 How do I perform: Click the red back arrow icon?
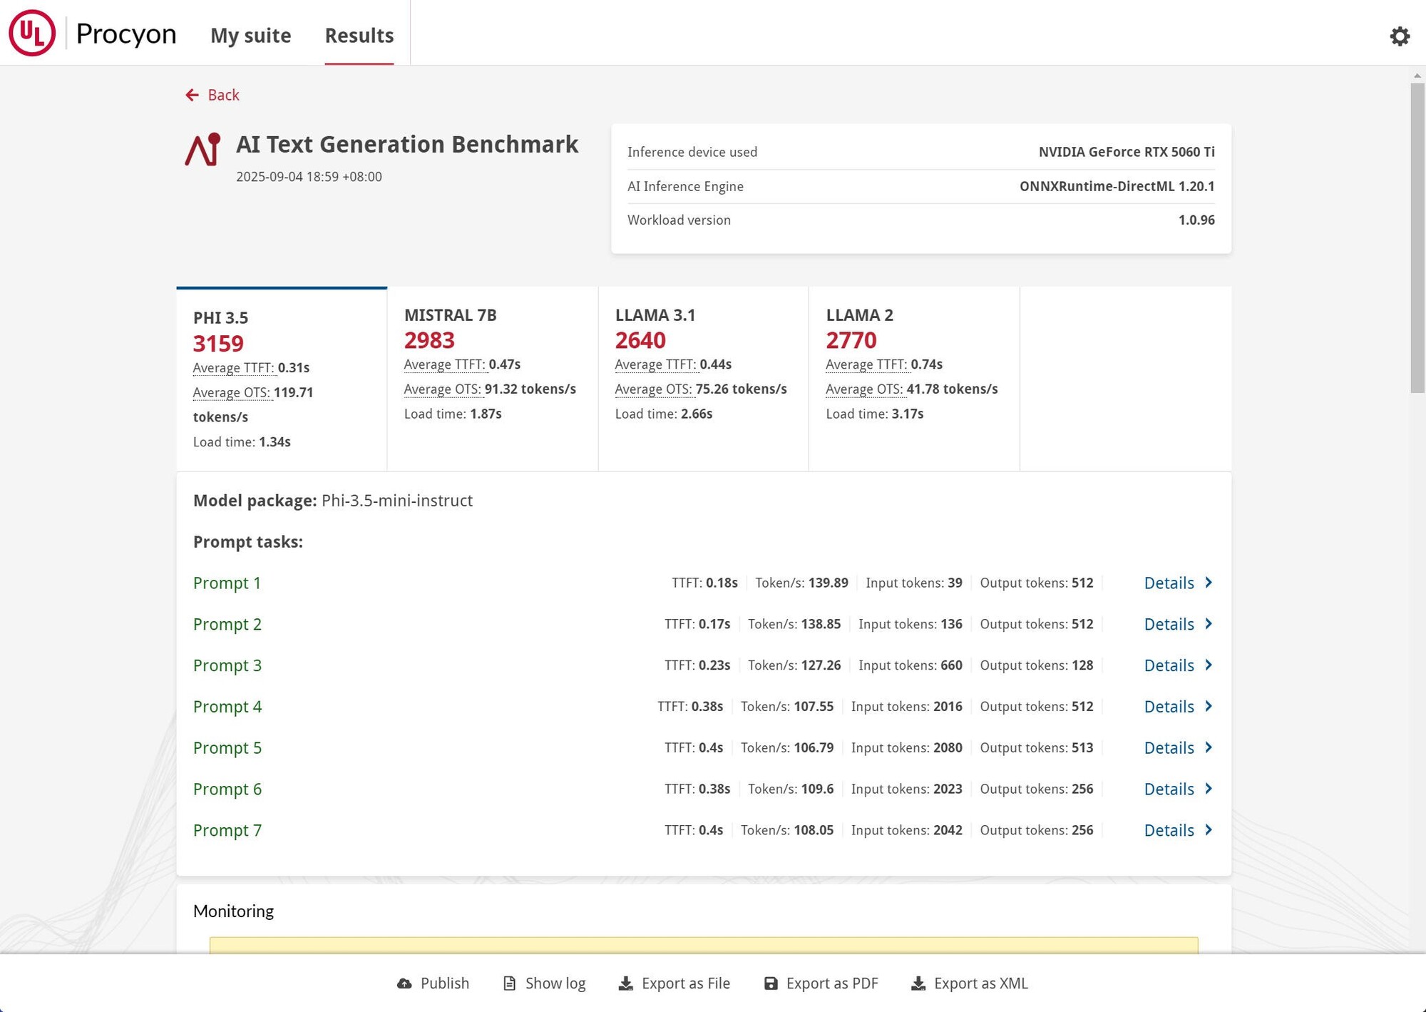[x=192, y=95]
